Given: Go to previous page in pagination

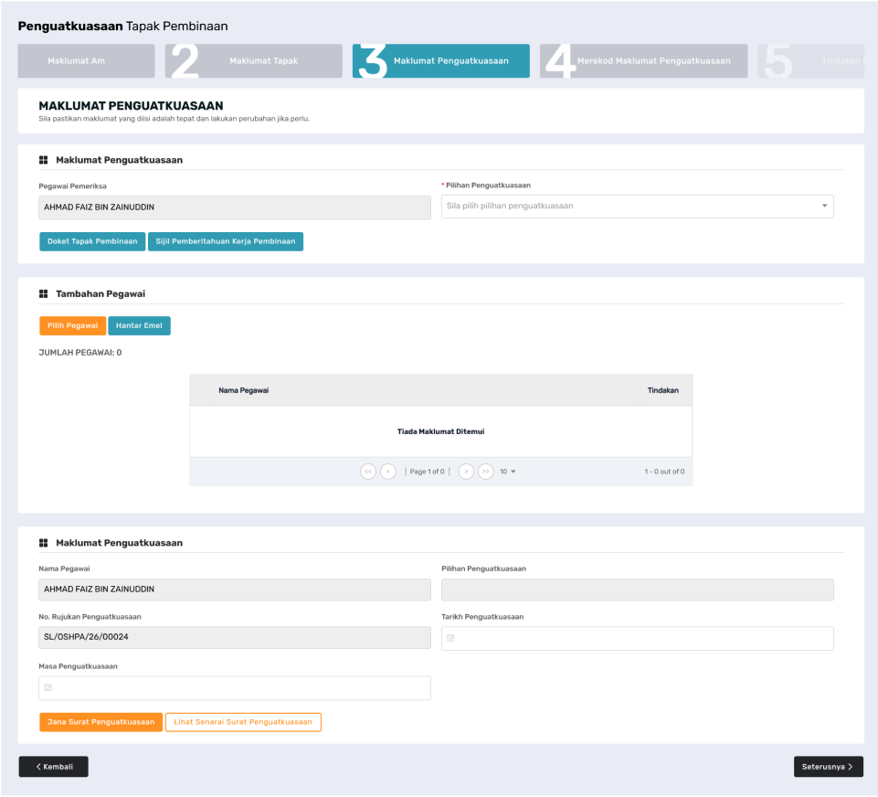Looking at the screenshot, I should pos(388,472).
